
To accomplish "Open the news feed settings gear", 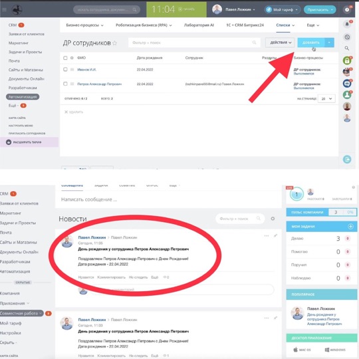I will pos(273,219).
